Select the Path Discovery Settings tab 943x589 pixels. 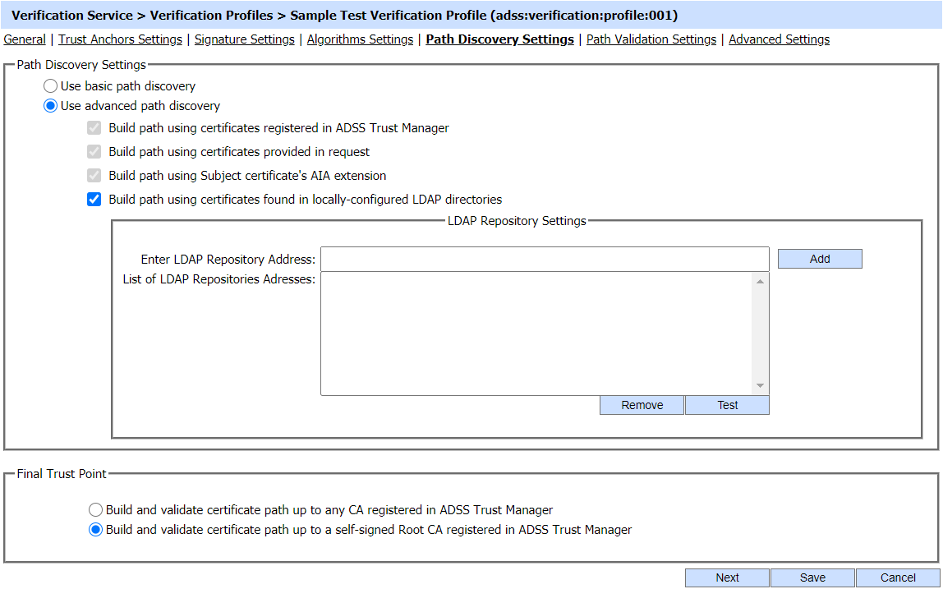(x=499, y=39)
